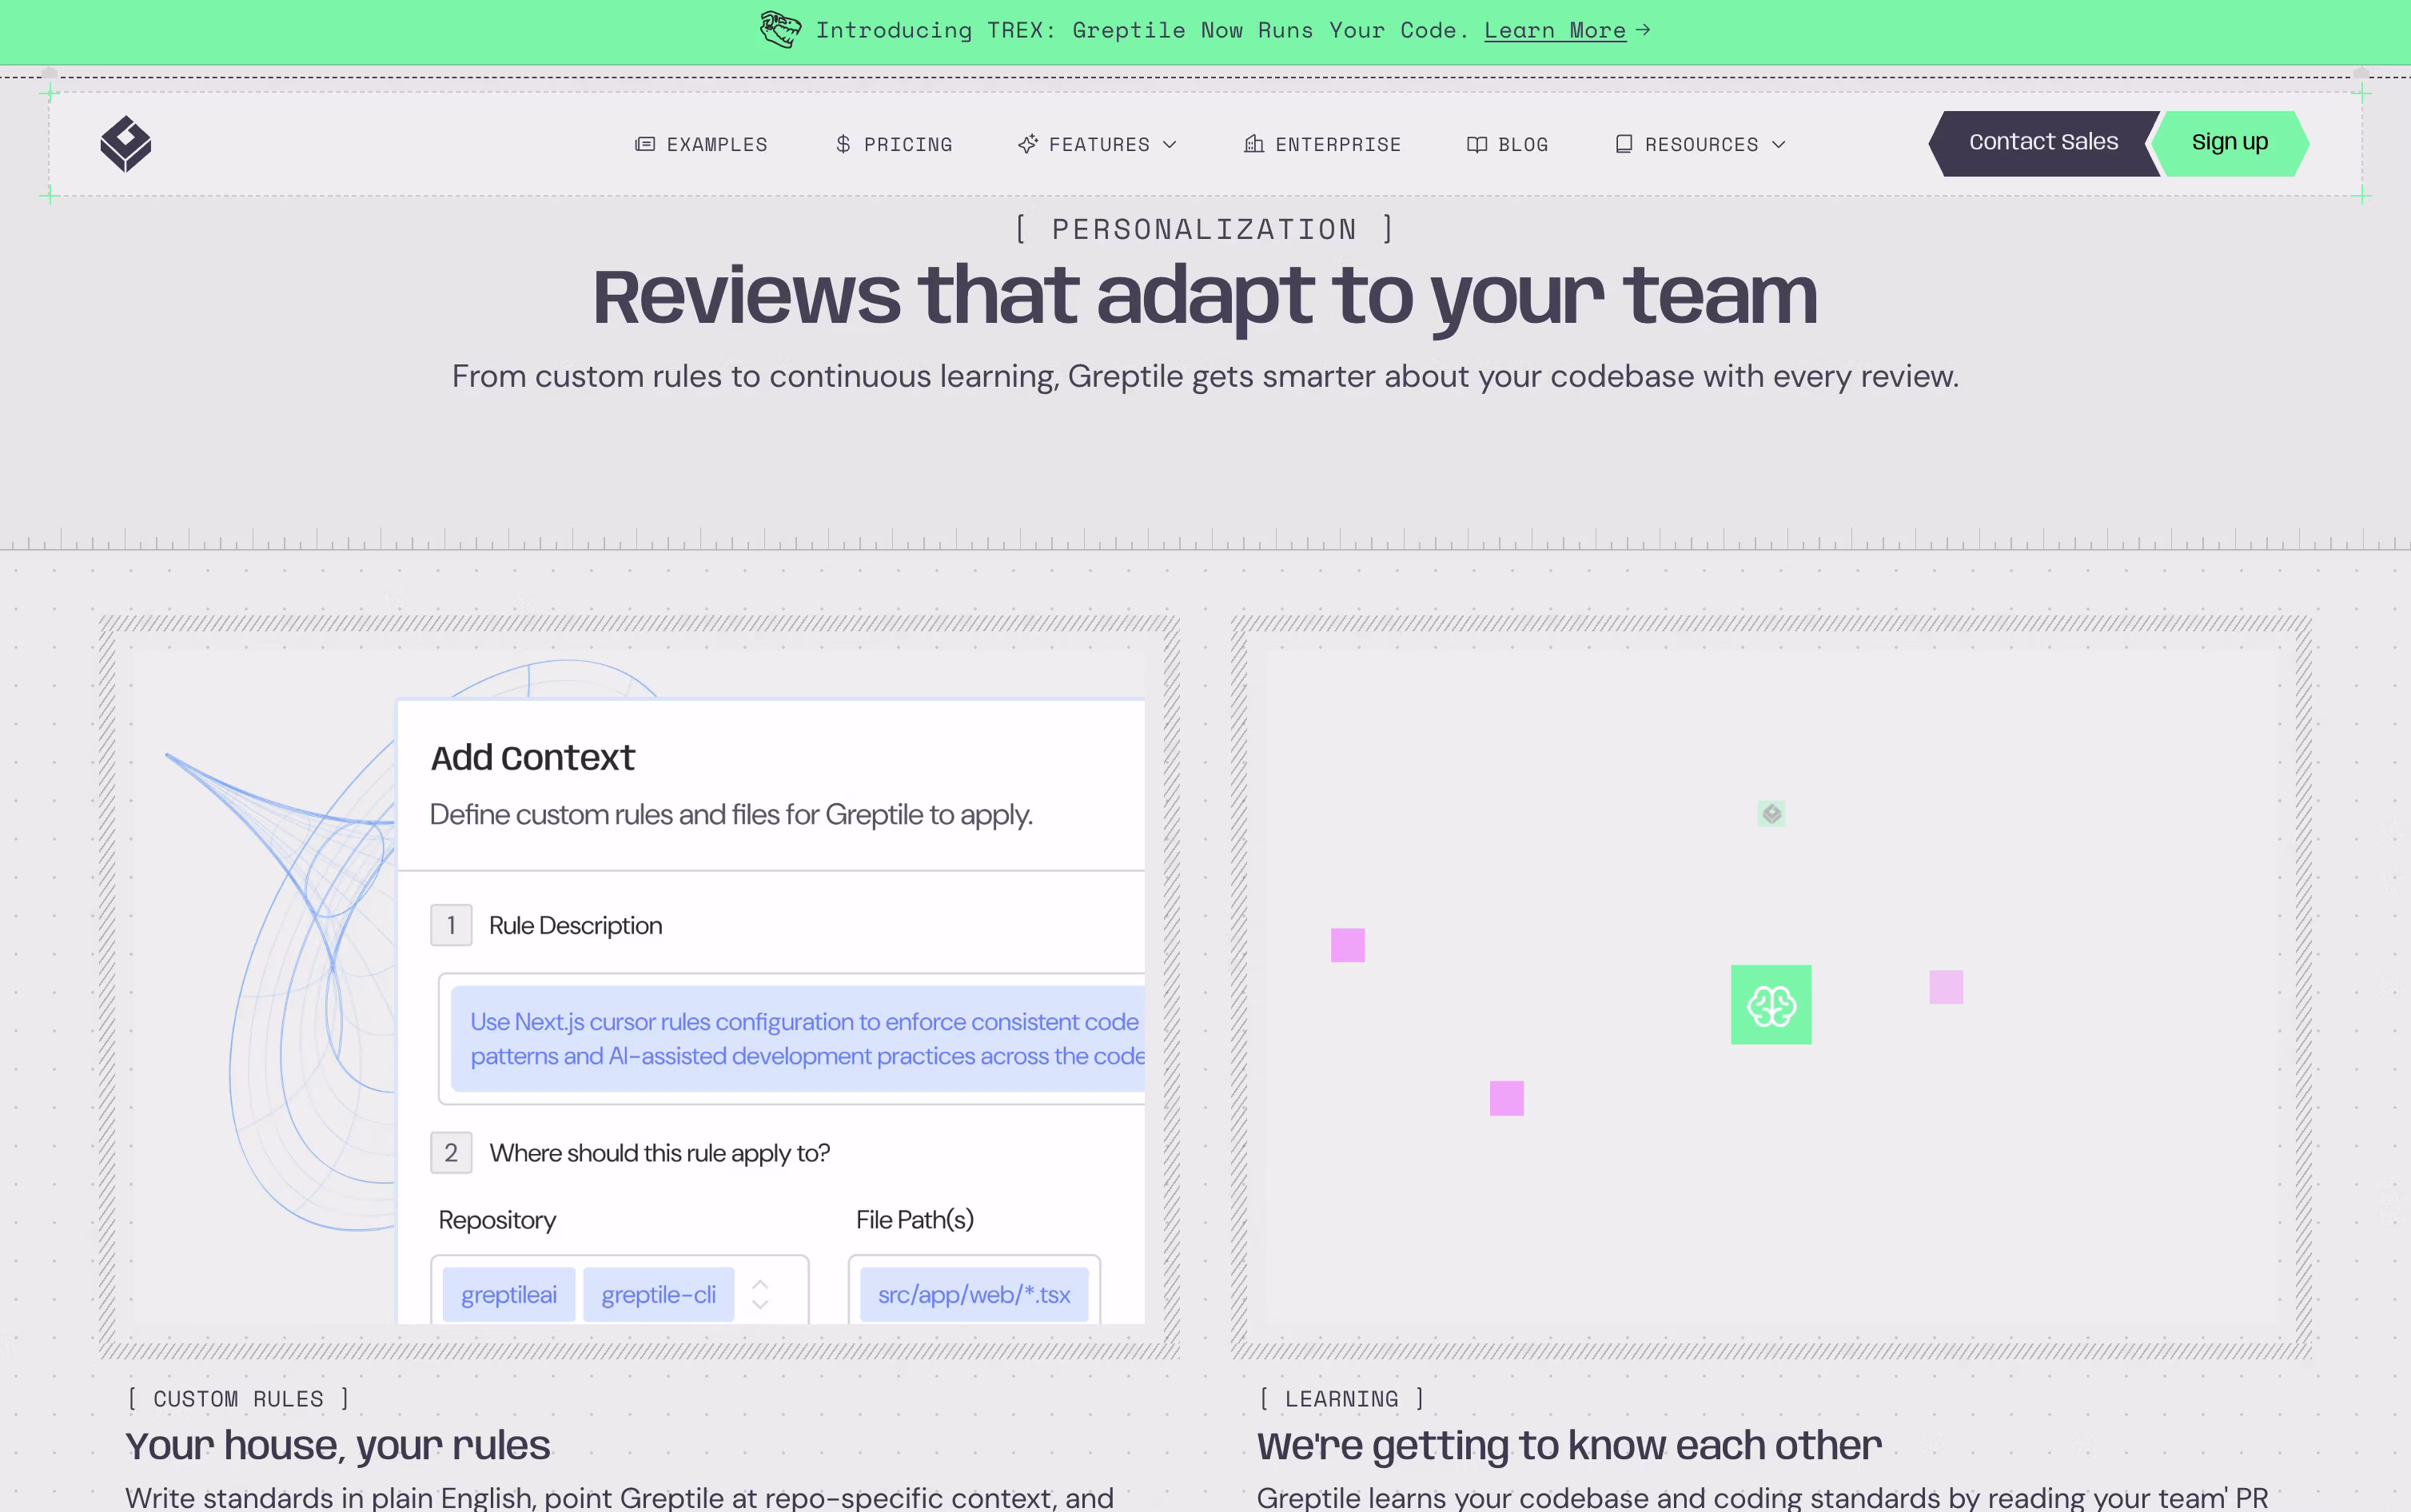This screenshot has width=2411, height=1512.
Task: Click the rule description text box
Action: (x=792, y=1039)
